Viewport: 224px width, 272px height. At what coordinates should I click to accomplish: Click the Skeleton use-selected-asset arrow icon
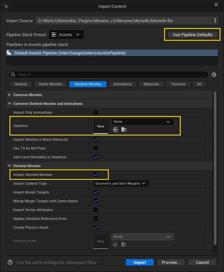click(115, 130)
